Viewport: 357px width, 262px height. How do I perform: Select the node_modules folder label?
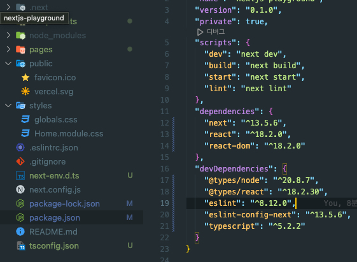click(58, 35)
